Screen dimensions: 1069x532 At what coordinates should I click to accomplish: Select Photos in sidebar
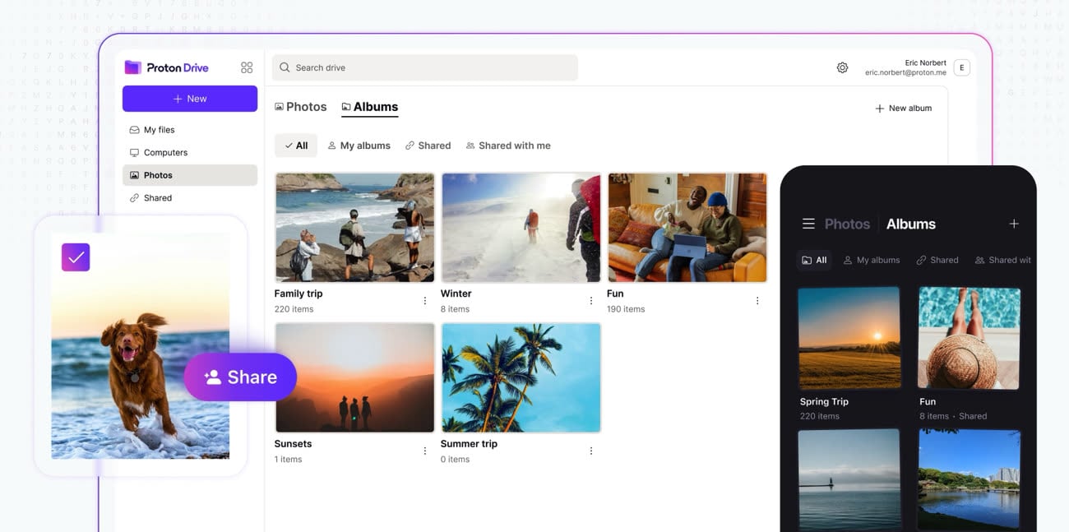coord(190,175)
